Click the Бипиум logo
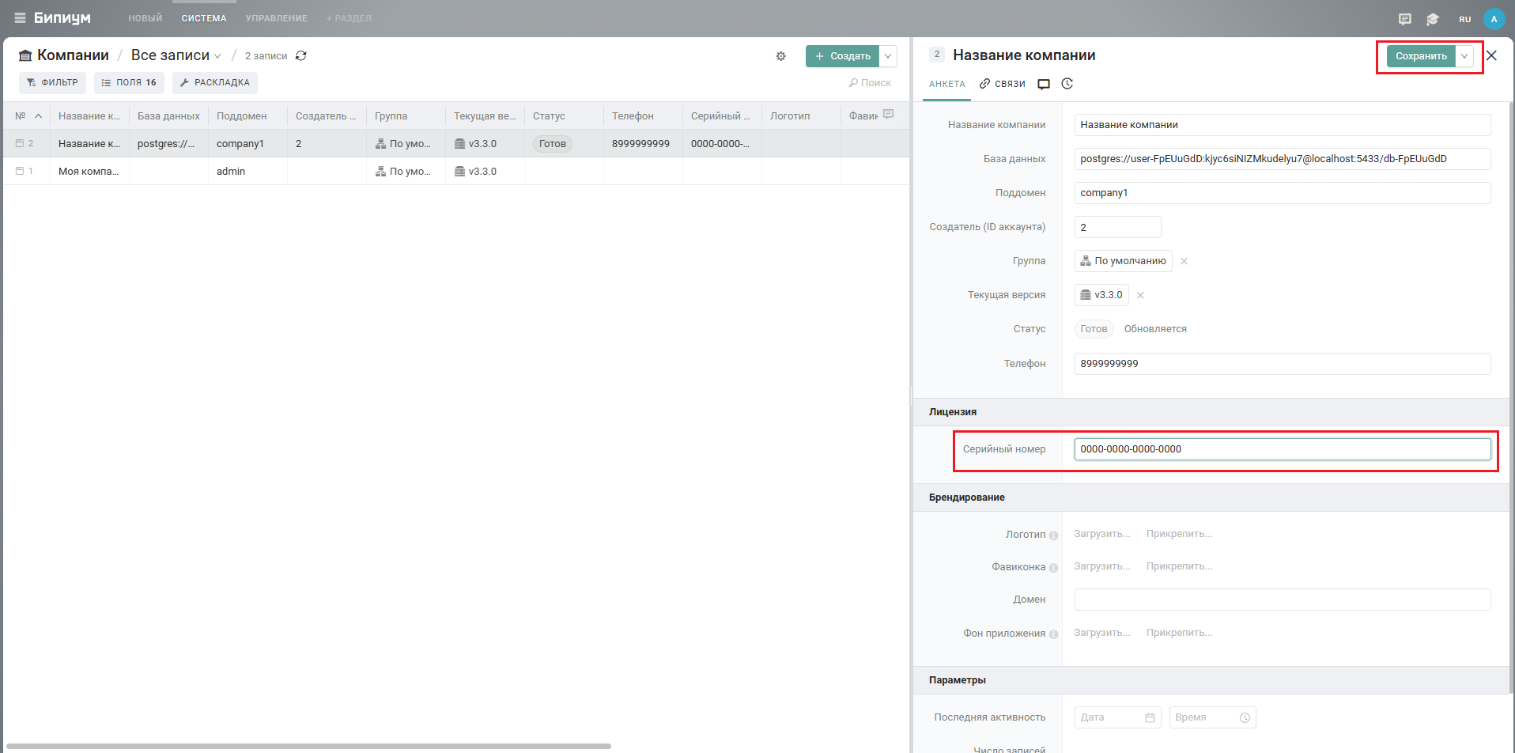 click(62, 18)
